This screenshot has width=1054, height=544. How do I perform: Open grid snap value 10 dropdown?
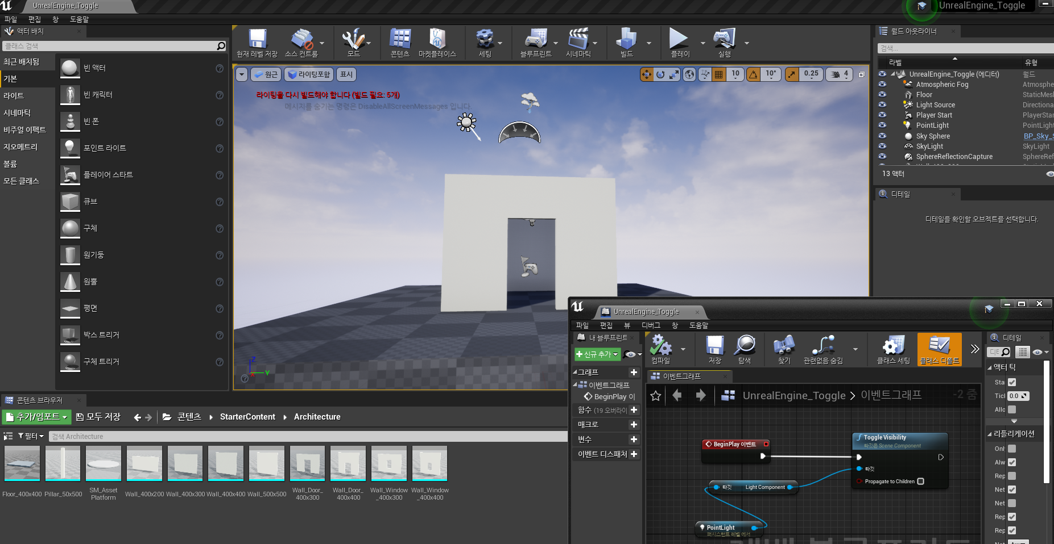point(735,74)
